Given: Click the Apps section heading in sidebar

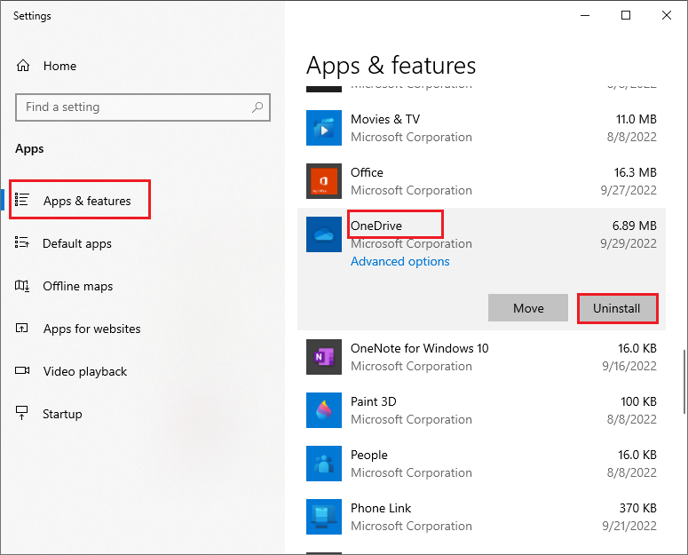Looking at the screenshot, I should tap(29, 148).
